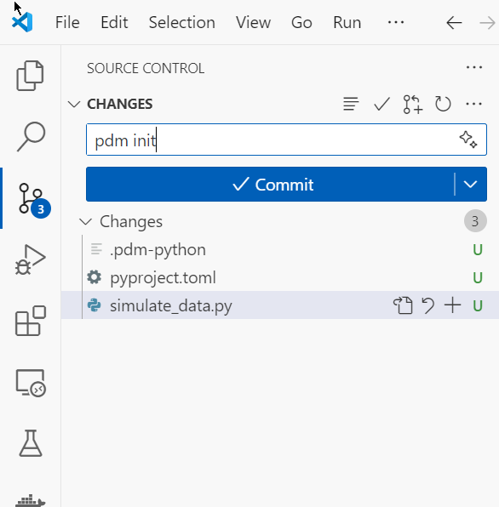Open the View menu
Image resolution: width=499 pixels, height=507 pixels.
[253, 23]
